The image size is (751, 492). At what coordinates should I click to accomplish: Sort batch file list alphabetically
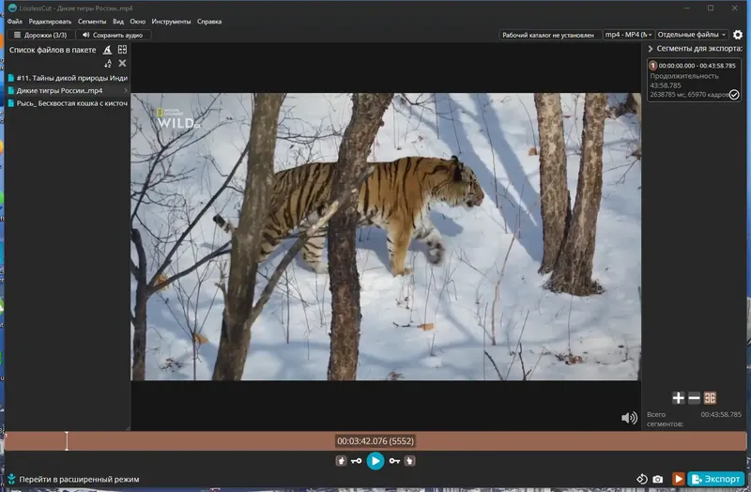(x=107, y=63)
